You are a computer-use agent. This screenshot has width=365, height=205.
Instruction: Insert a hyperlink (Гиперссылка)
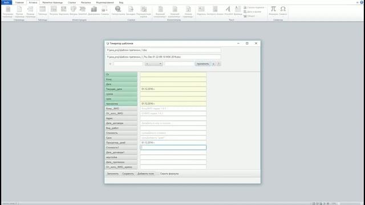pos(118,11)
